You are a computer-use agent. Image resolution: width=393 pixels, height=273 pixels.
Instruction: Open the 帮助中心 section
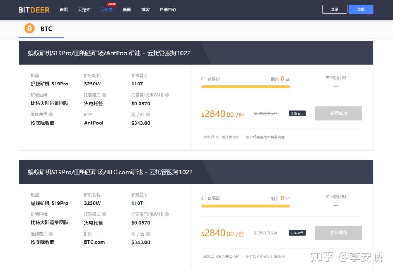tap(168, 10)
